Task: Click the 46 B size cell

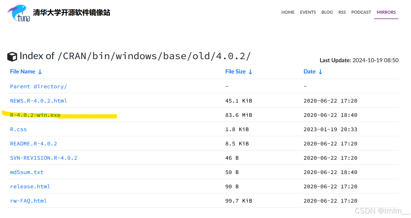Action: click(x=232, y=158)
